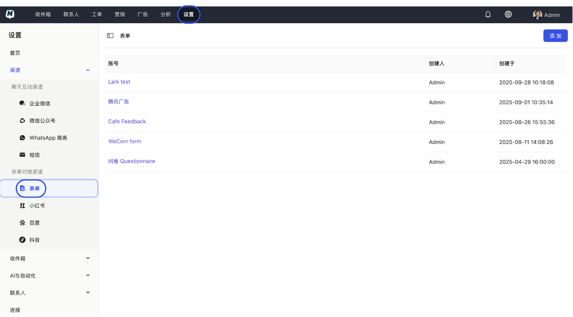Click the 添加 button

[555, 36]
